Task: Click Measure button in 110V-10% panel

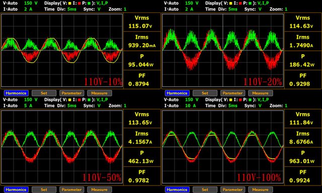Action: pyautogui.click(x=100, y=93)
